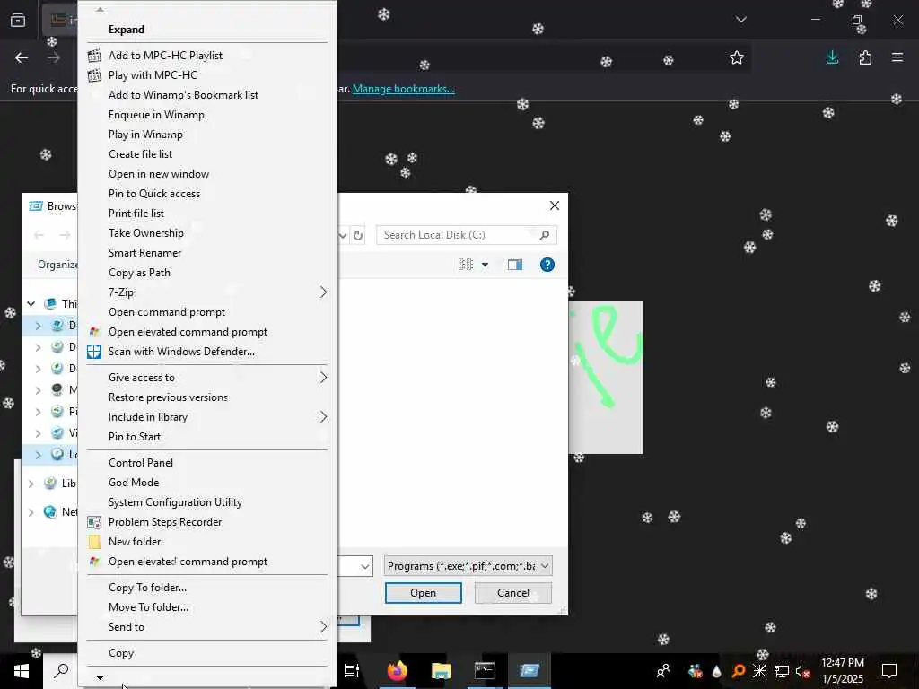Open Task View on the taskbar

(351, 671)
